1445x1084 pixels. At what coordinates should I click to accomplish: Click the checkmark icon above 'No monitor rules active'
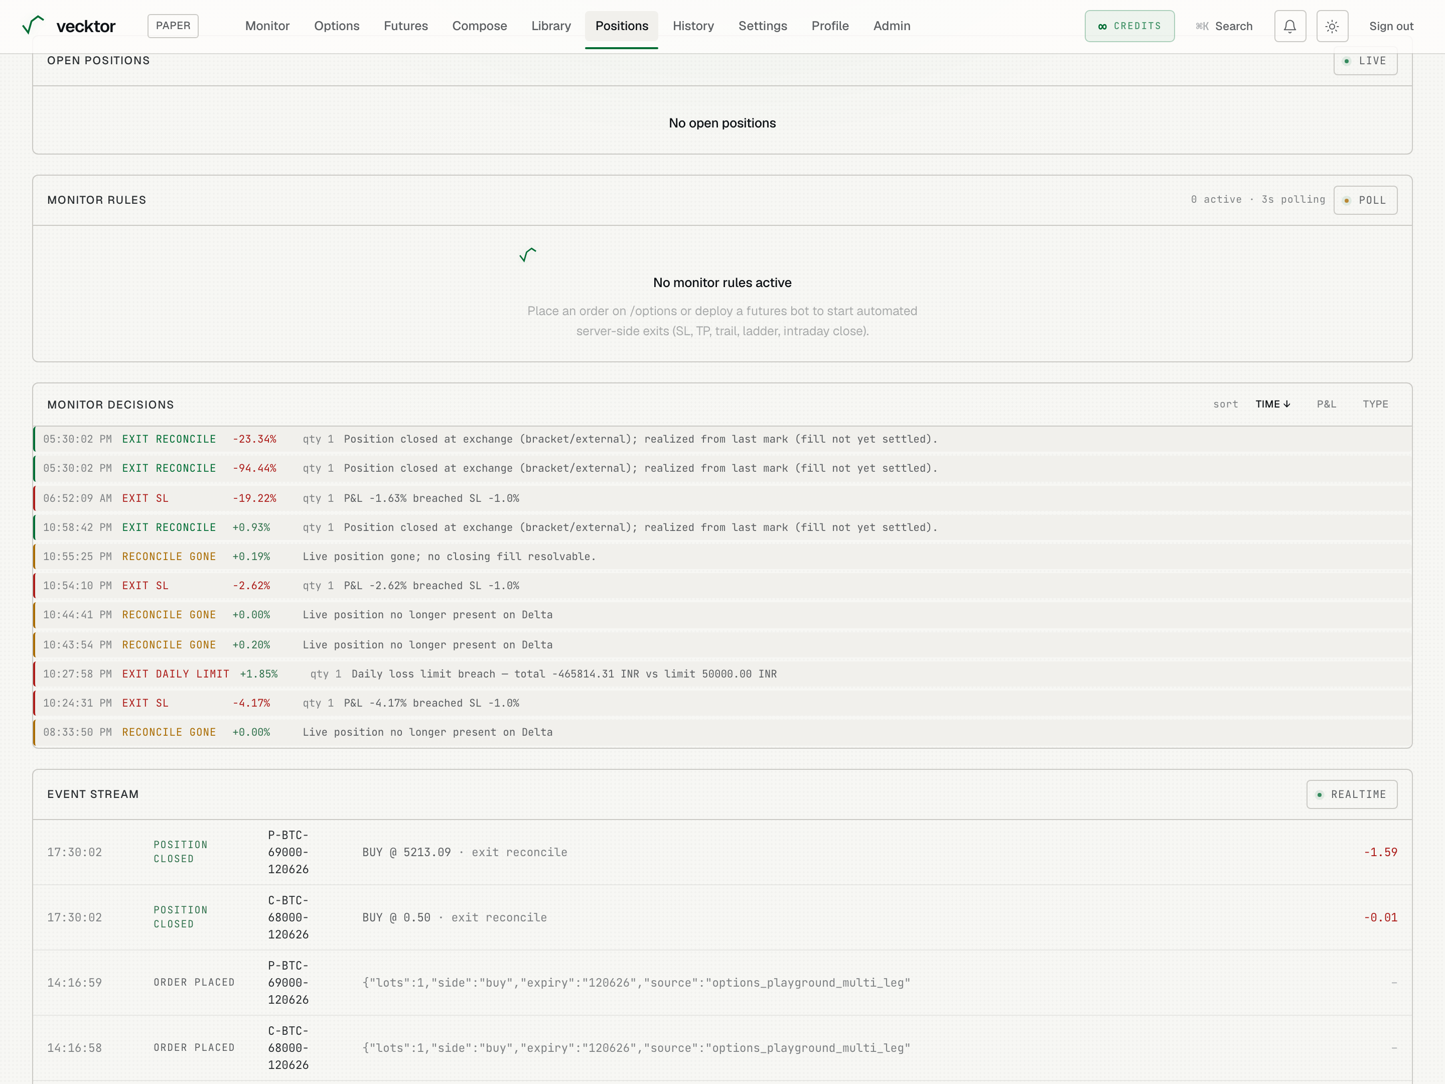[528, 254]
